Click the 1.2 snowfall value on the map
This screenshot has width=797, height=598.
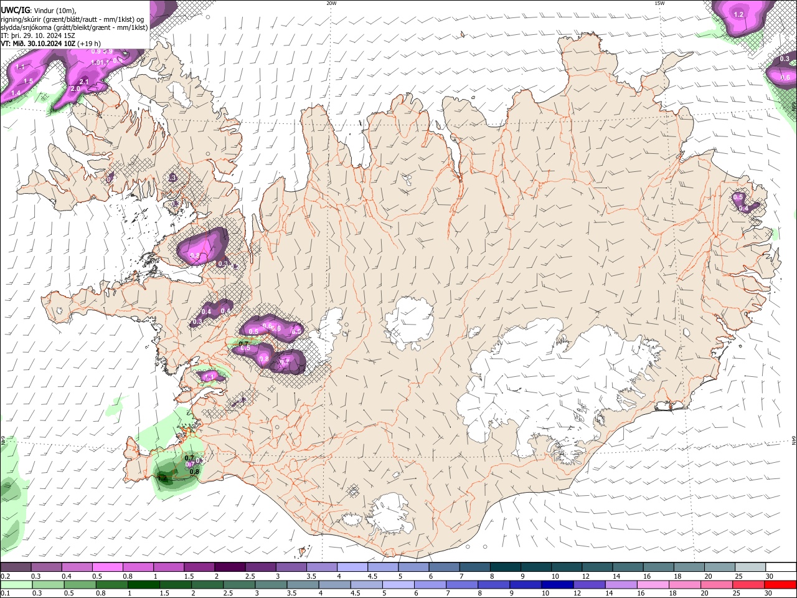click(738, 14)
